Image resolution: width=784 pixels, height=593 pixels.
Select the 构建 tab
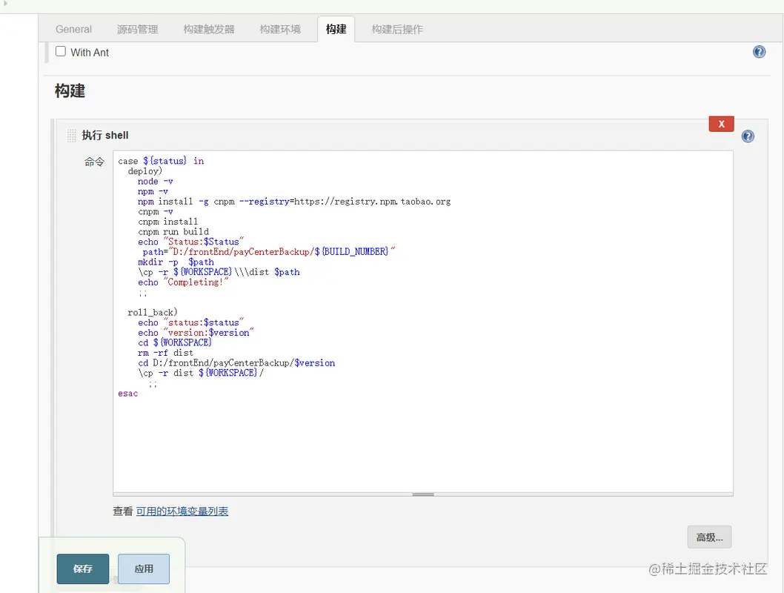pos(336,29)
